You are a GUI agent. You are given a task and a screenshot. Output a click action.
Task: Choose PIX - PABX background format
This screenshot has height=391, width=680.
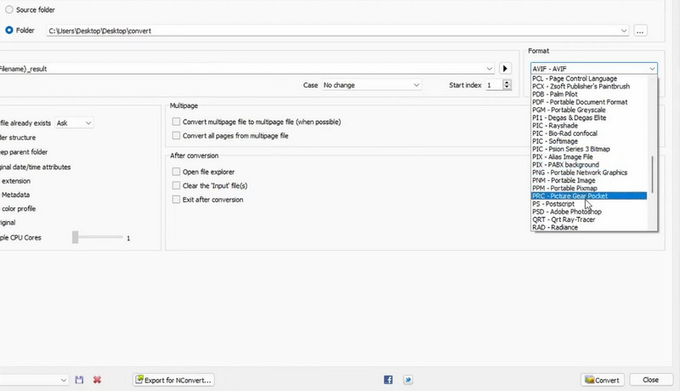pyautogui.click(x=589, y=165)
